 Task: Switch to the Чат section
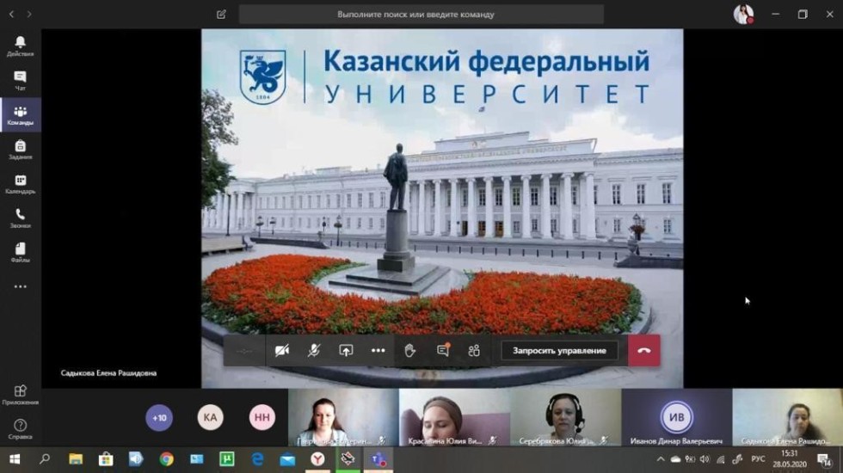(x=21, y=81)
